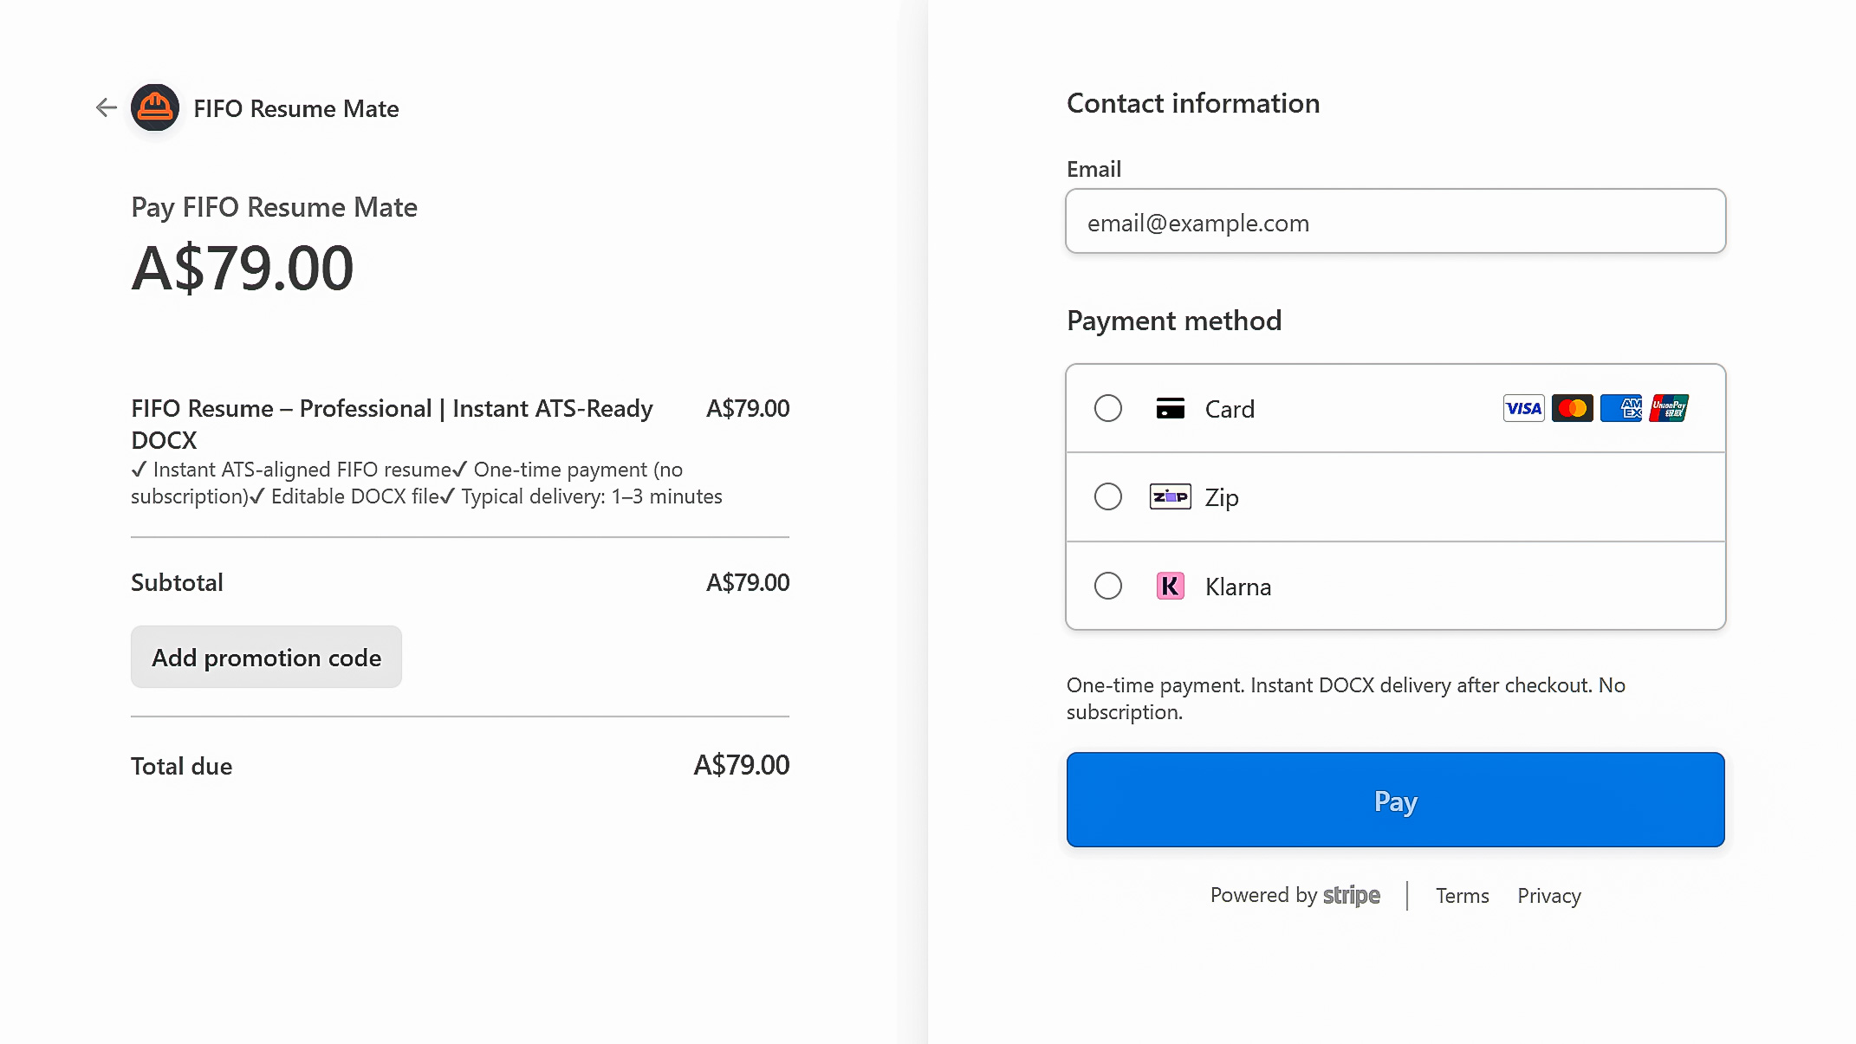This screenshot has height=1044, width=1856.
Task: Open the Privacy link
Action: coord(1548,896)
